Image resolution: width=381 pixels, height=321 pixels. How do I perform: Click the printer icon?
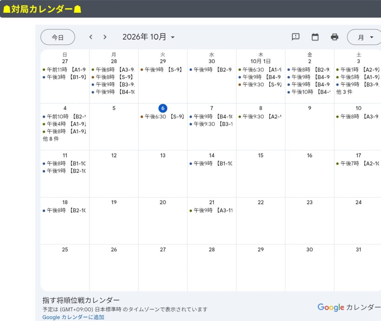[335, 37]
